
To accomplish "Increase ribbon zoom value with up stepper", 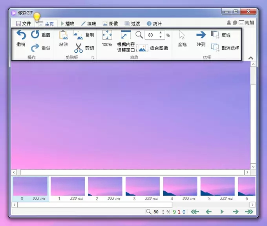I will point(160,33).
